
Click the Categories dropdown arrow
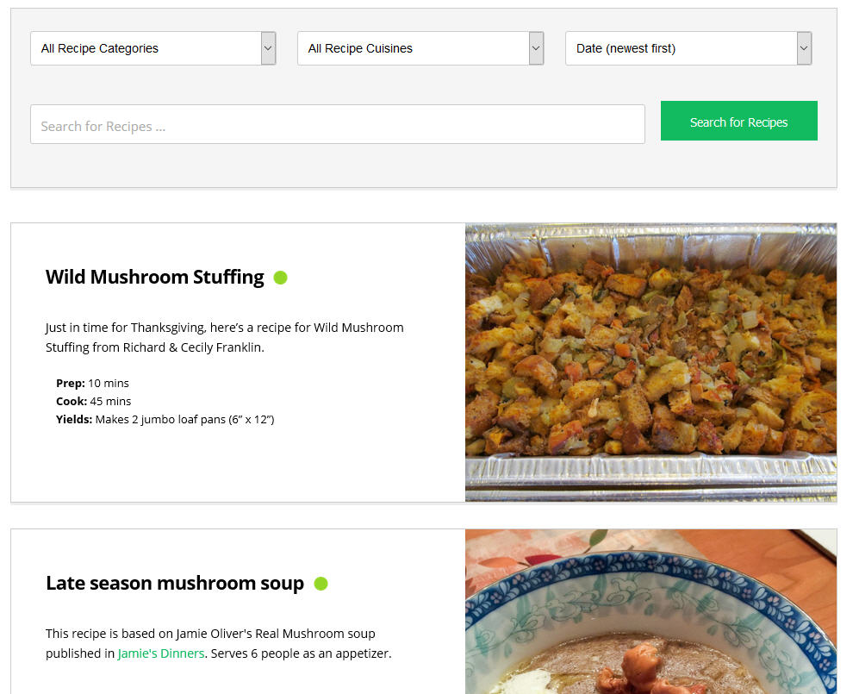pyautogui.click(x=269, y=48)
